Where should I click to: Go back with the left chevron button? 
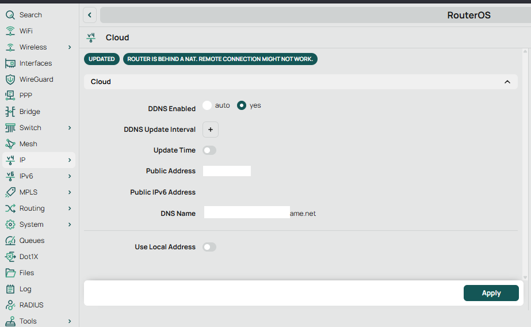coord(90,15)
